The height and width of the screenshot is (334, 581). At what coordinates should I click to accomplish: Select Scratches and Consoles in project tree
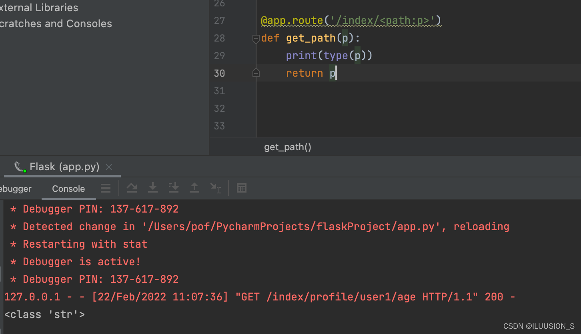[56, 24]
